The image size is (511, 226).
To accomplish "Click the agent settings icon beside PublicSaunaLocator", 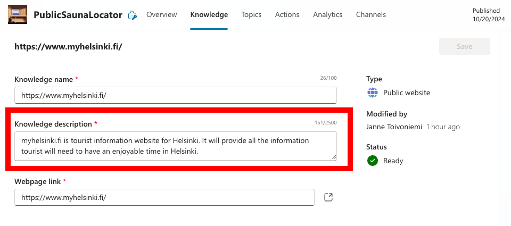I will pos(133,15).
